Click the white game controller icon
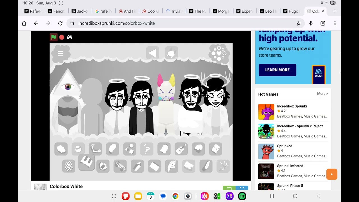Viewport: 359px width, 202px height. click(70, 37)
